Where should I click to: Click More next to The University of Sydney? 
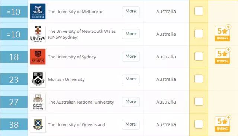click(x=131, y=57)
